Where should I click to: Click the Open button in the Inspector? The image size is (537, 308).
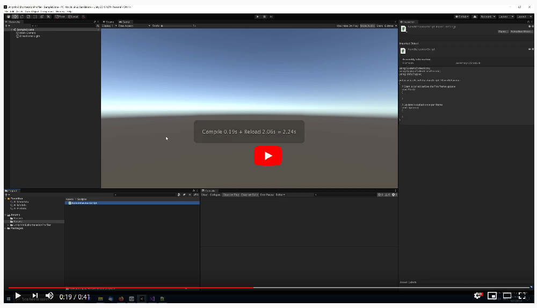pos(503,32)
